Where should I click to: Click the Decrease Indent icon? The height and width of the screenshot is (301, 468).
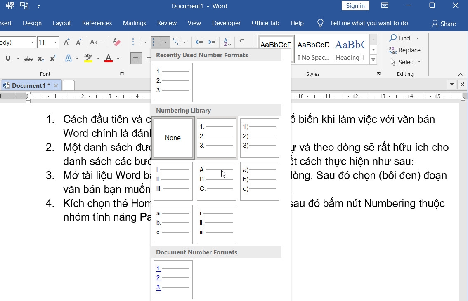199,42
